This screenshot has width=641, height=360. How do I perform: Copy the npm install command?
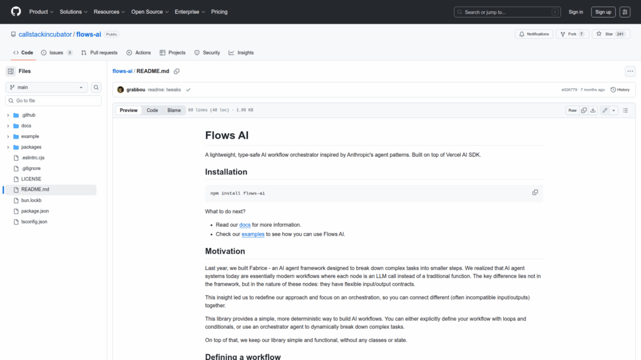535,192
